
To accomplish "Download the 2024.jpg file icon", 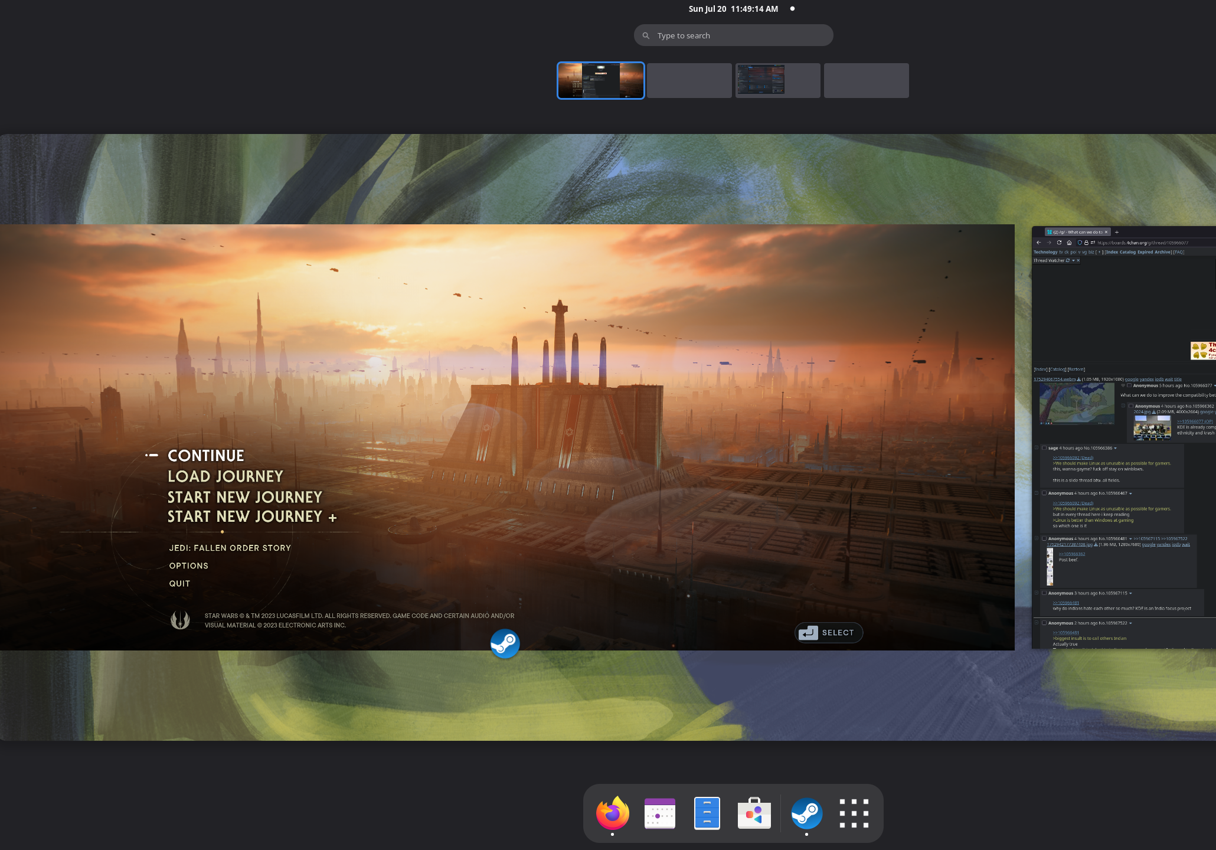I will 1153,412.
